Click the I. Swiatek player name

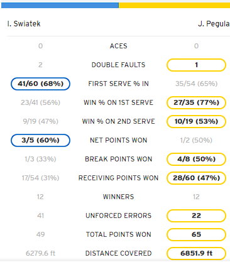click(24, 24)
